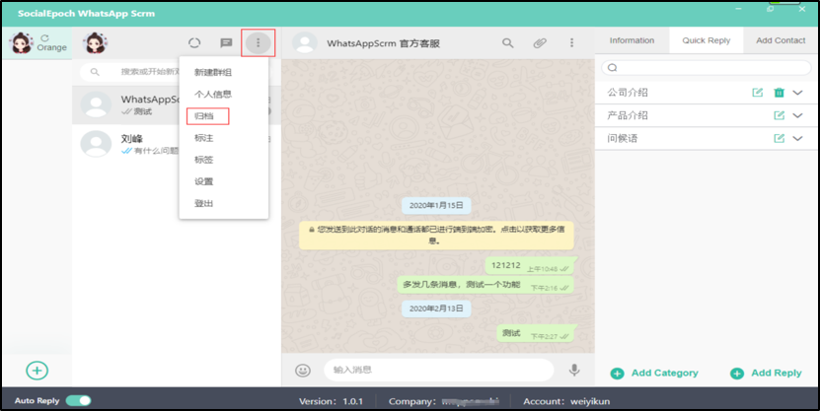Switch to the Information tab
This screenshot has height=411, width=820.
pos(632,40)
